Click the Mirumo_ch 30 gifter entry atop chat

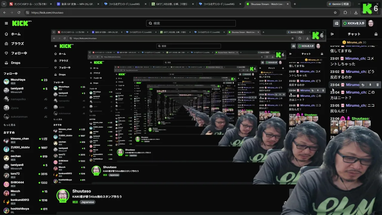pyautogui.click(x=354, y=42)
